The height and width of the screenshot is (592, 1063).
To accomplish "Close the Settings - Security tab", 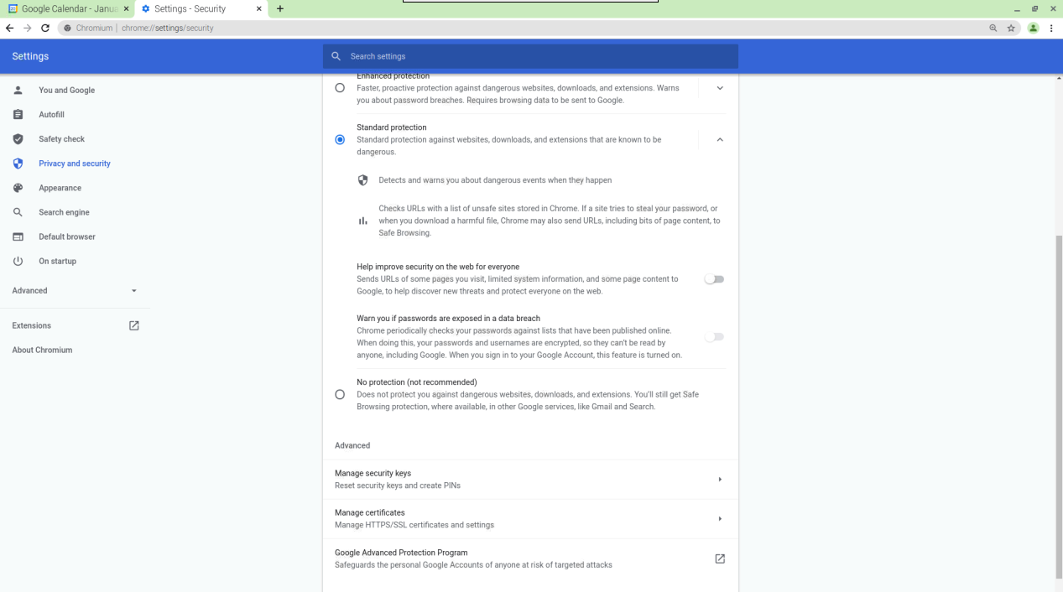I will click(x=258, y=8).
